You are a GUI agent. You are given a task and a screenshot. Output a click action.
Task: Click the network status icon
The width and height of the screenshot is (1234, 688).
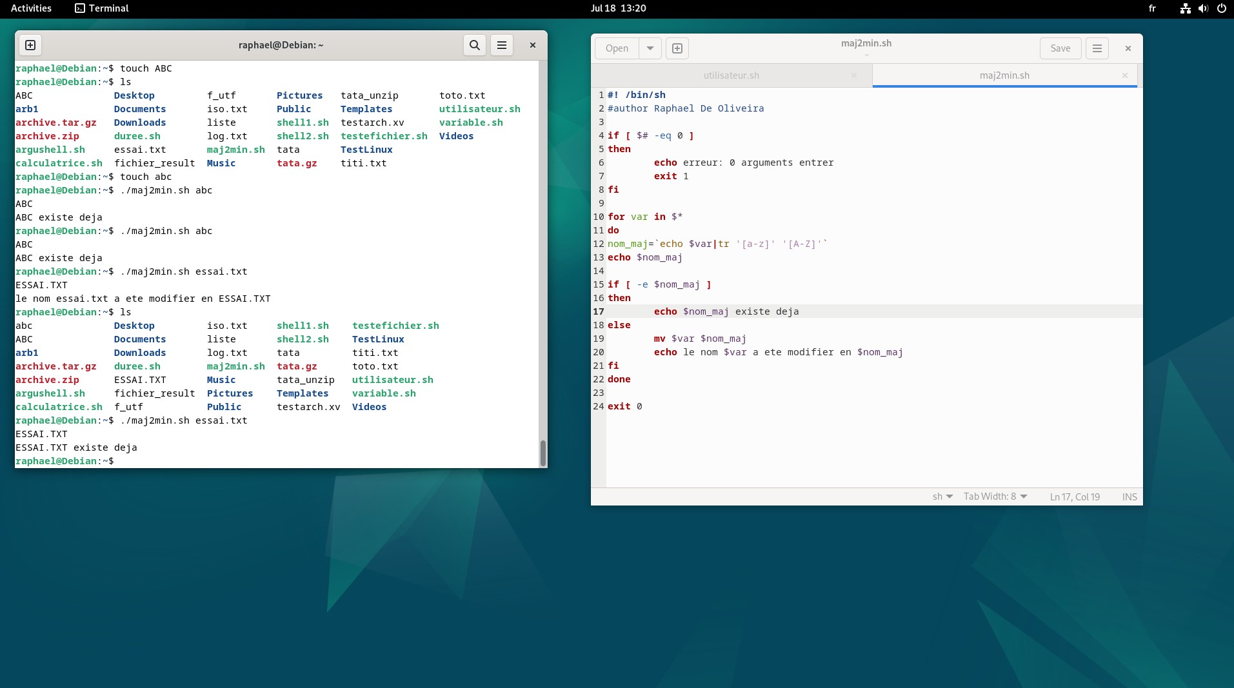pyautogui.click(x=1185, y=8)
